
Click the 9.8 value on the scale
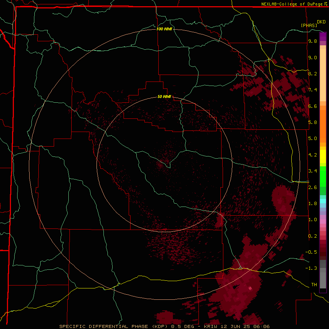coord(313,41)
